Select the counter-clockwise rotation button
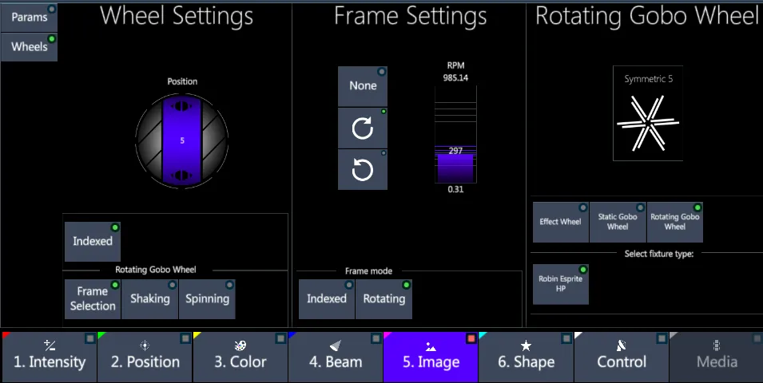The height and width of the screenshot is (383, 763). coord(363,170)
